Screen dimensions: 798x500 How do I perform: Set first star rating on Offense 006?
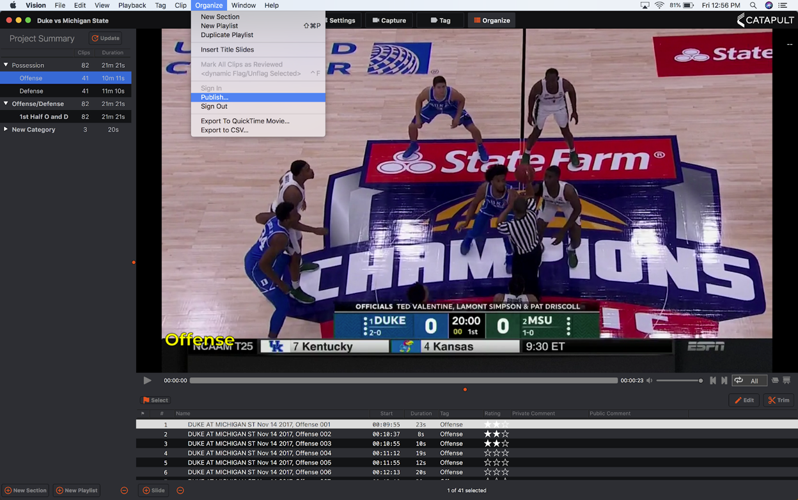coord(487,472)
